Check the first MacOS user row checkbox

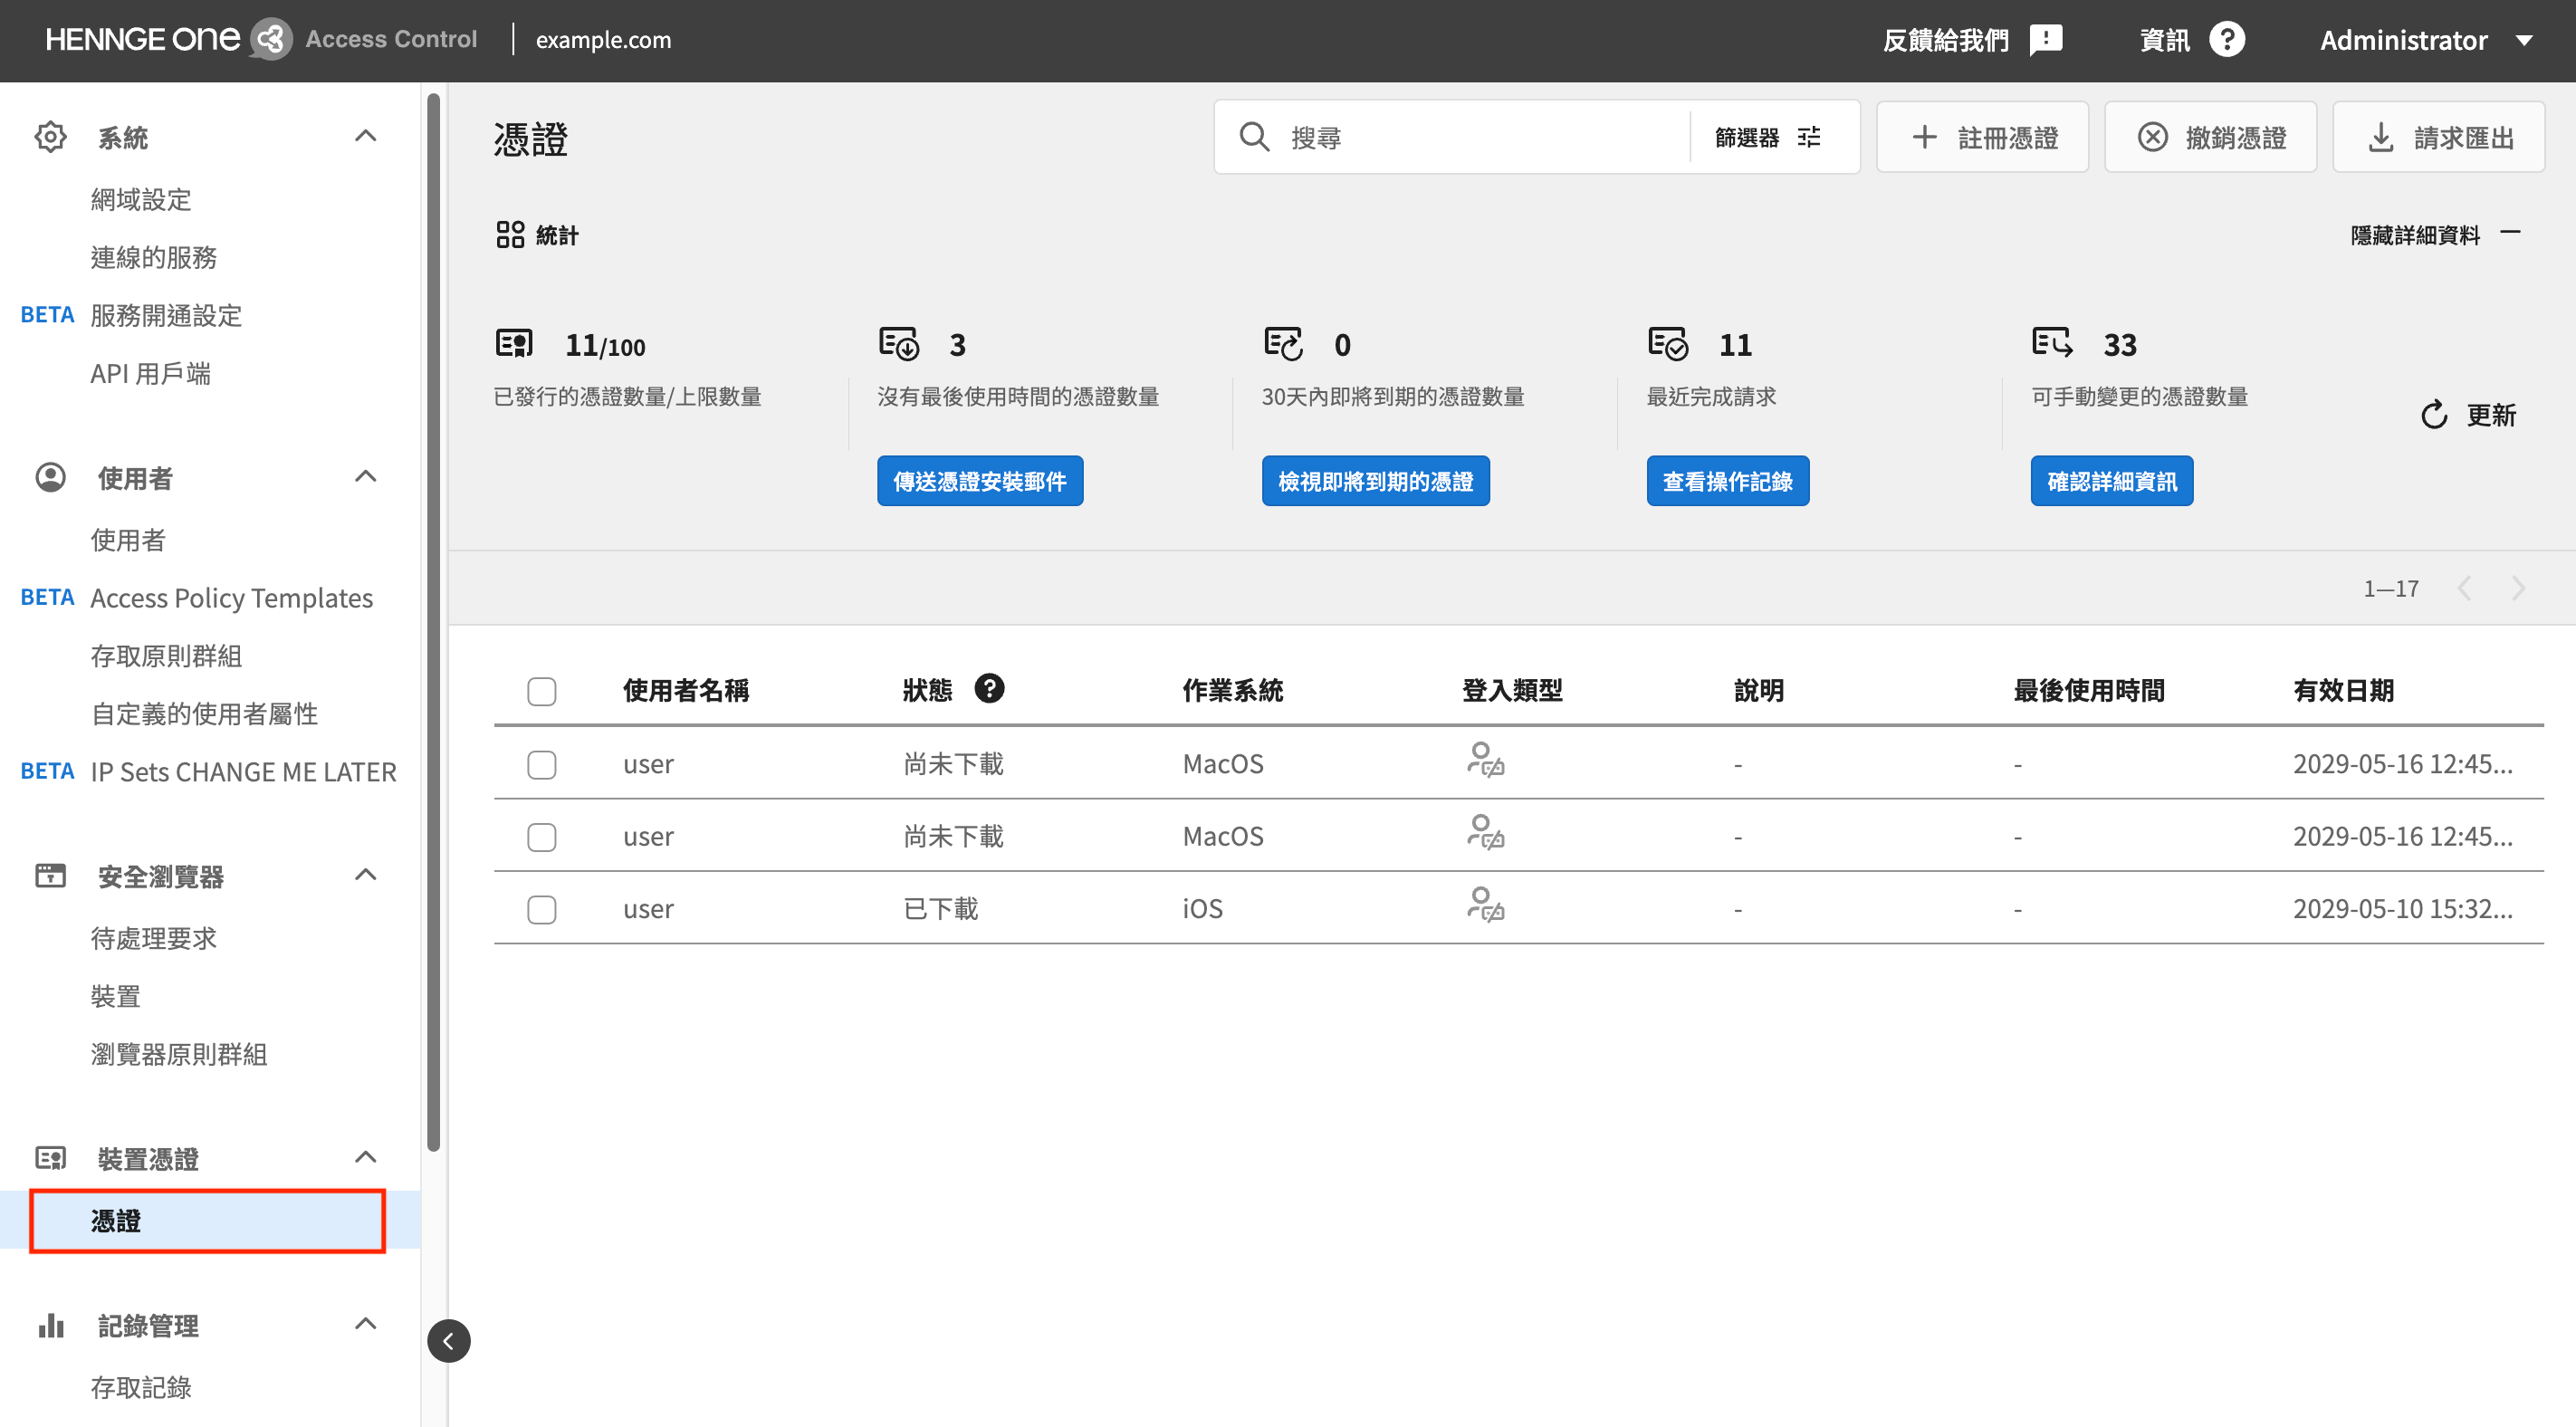click(x=541, y=765)
